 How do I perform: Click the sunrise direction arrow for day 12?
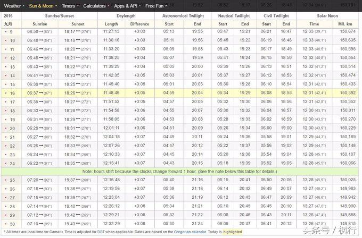click(x=41, y=58)
